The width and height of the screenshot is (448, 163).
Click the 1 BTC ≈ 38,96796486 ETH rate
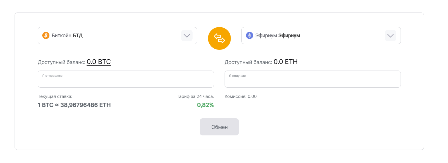coord(74,105)
